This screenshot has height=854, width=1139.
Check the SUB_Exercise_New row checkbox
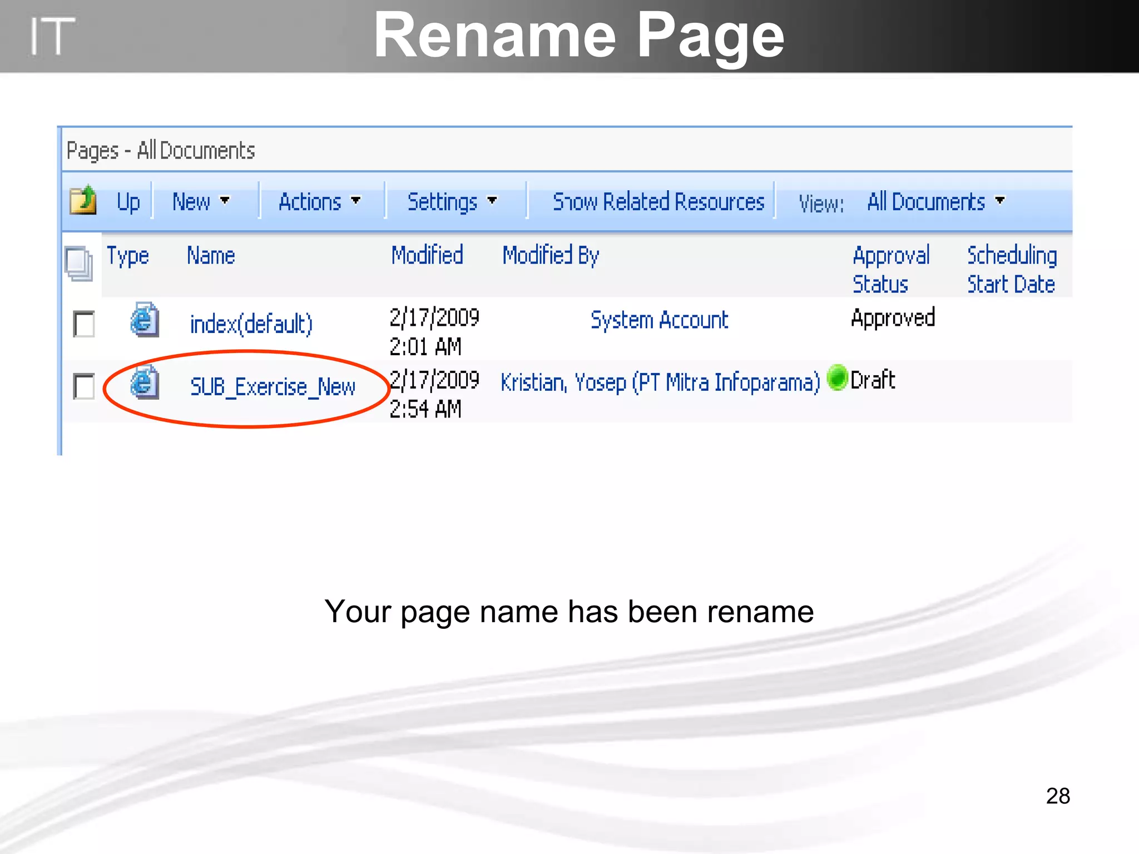point(84,386)
